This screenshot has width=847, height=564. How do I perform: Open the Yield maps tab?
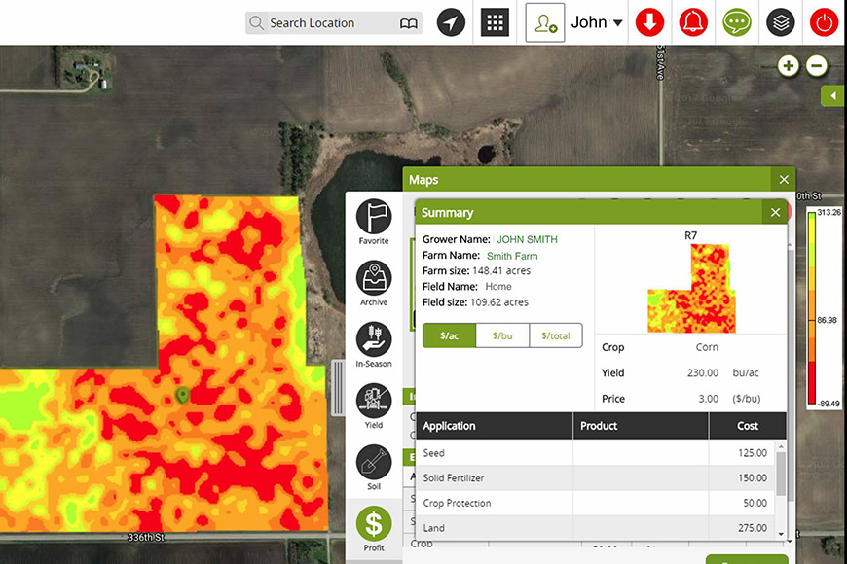click(374, 405)
